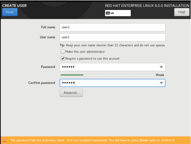Click the keyboard layout icon next to us
The width and height of the screenshot is (191, 144).
(x=108, y=13)
